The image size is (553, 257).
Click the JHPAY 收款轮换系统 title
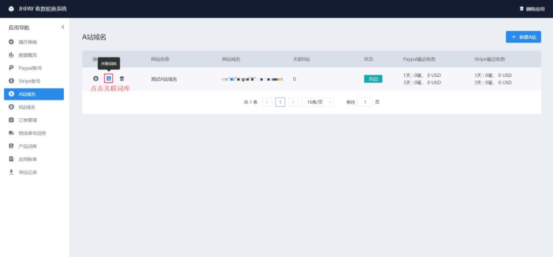point(42,9)
